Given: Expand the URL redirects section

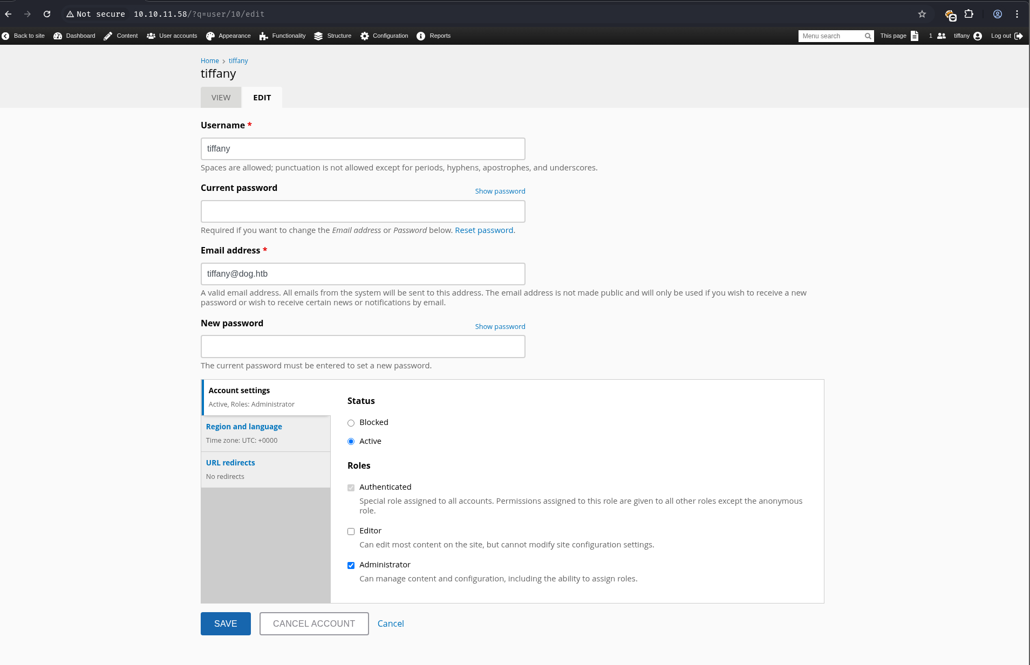Looking at the screenshot, I should (230, 463).
